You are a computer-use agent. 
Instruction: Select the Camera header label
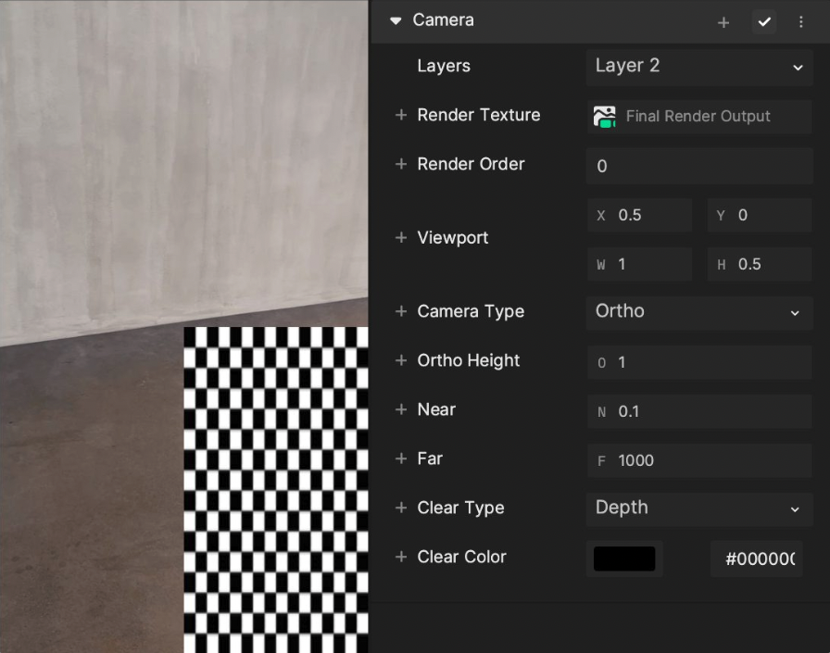(444, 20)
